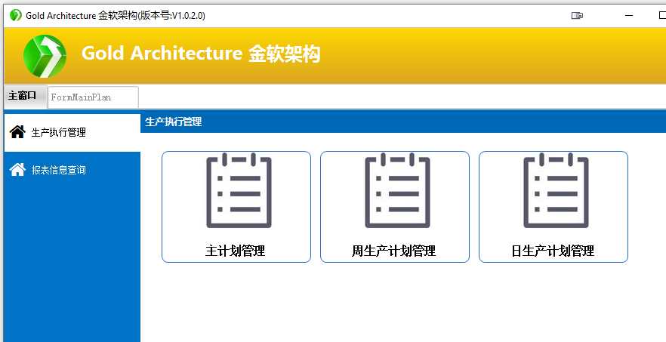Click the window title text with version number

[116, 16]
